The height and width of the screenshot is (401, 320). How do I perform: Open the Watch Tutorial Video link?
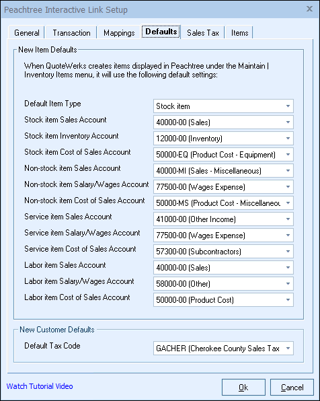coord(40,386)
